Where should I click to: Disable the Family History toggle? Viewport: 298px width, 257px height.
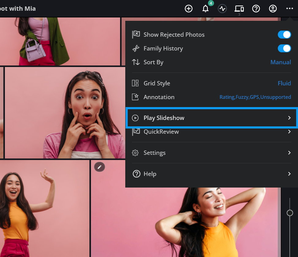284,48
